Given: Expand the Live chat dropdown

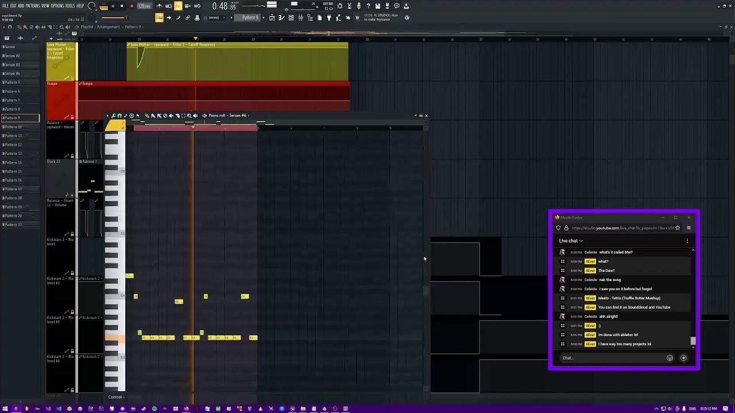Looking at the screenshot, I should point(571,241).
